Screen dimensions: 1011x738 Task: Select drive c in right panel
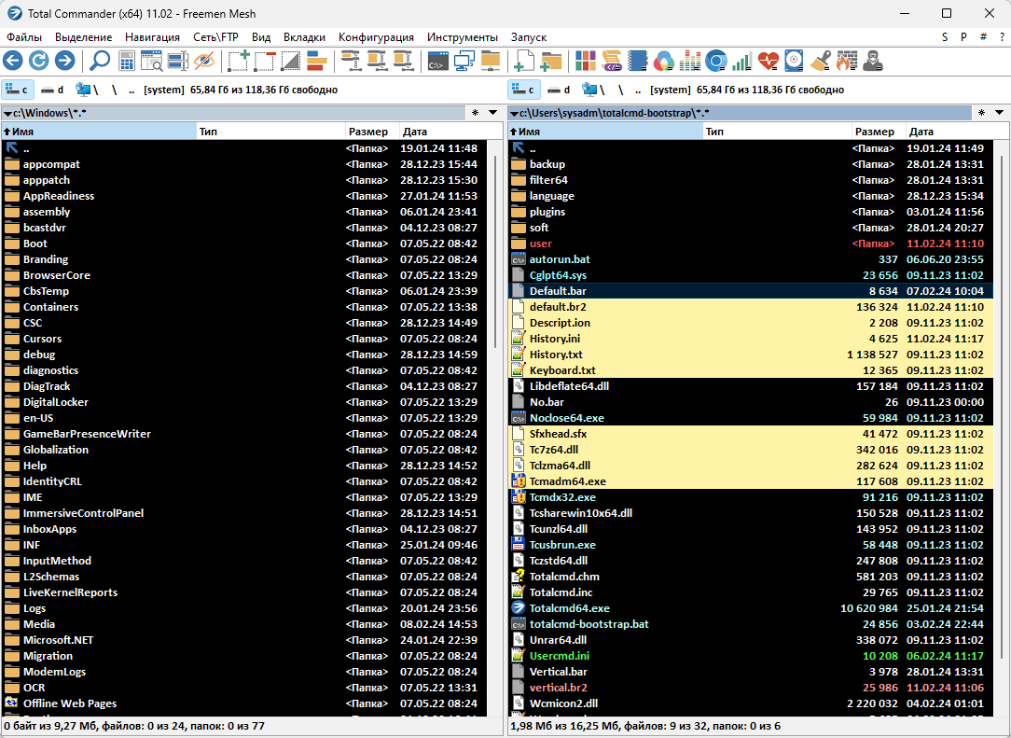pos(523,90)
